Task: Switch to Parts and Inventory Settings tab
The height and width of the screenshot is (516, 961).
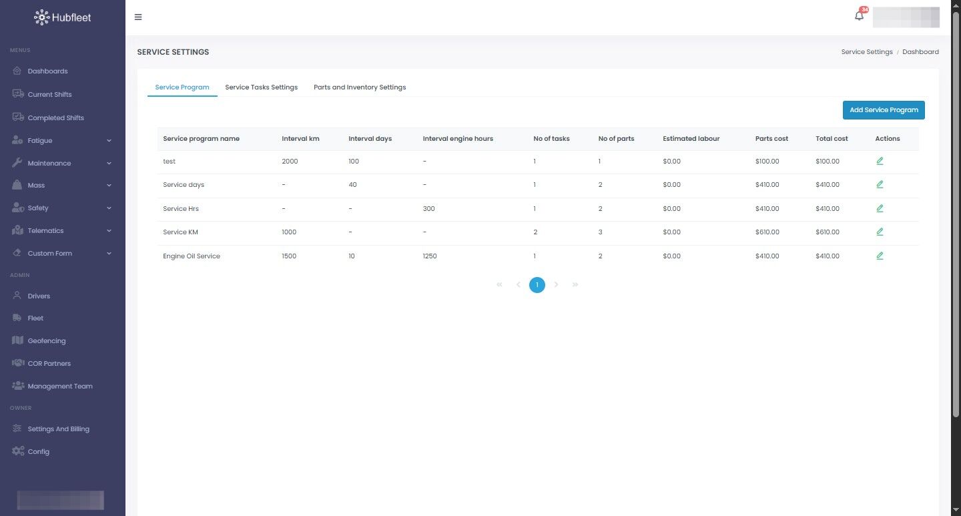Action: tap(360, 87)
